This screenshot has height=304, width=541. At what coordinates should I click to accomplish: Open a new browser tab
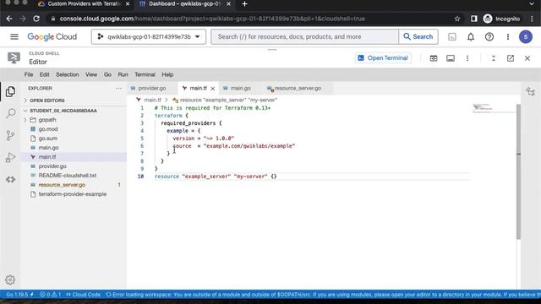[244, 3]
